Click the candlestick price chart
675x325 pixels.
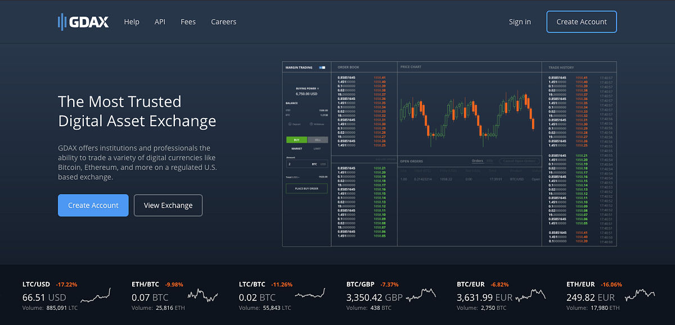click(x=467, y=115)
